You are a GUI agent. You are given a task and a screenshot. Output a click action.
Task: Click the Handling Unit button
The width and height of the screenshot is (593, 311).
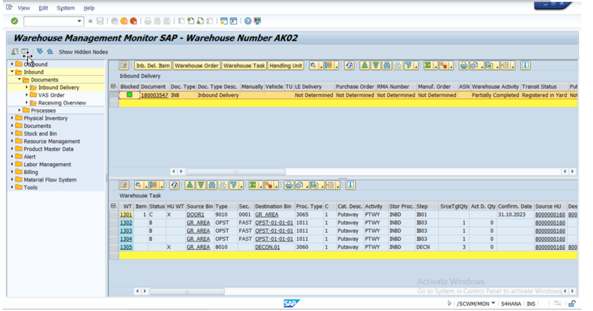tap(285, 65)
